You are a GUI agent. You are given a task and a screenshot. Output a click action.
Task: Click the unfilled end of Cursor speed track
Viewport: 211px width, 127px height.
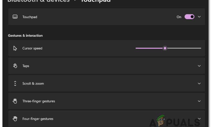point(200,48)
